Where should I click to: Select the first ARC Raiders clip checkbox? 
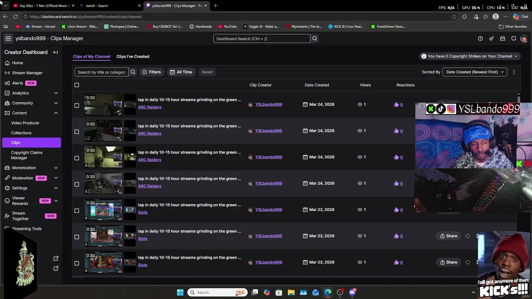coord(76,105)
